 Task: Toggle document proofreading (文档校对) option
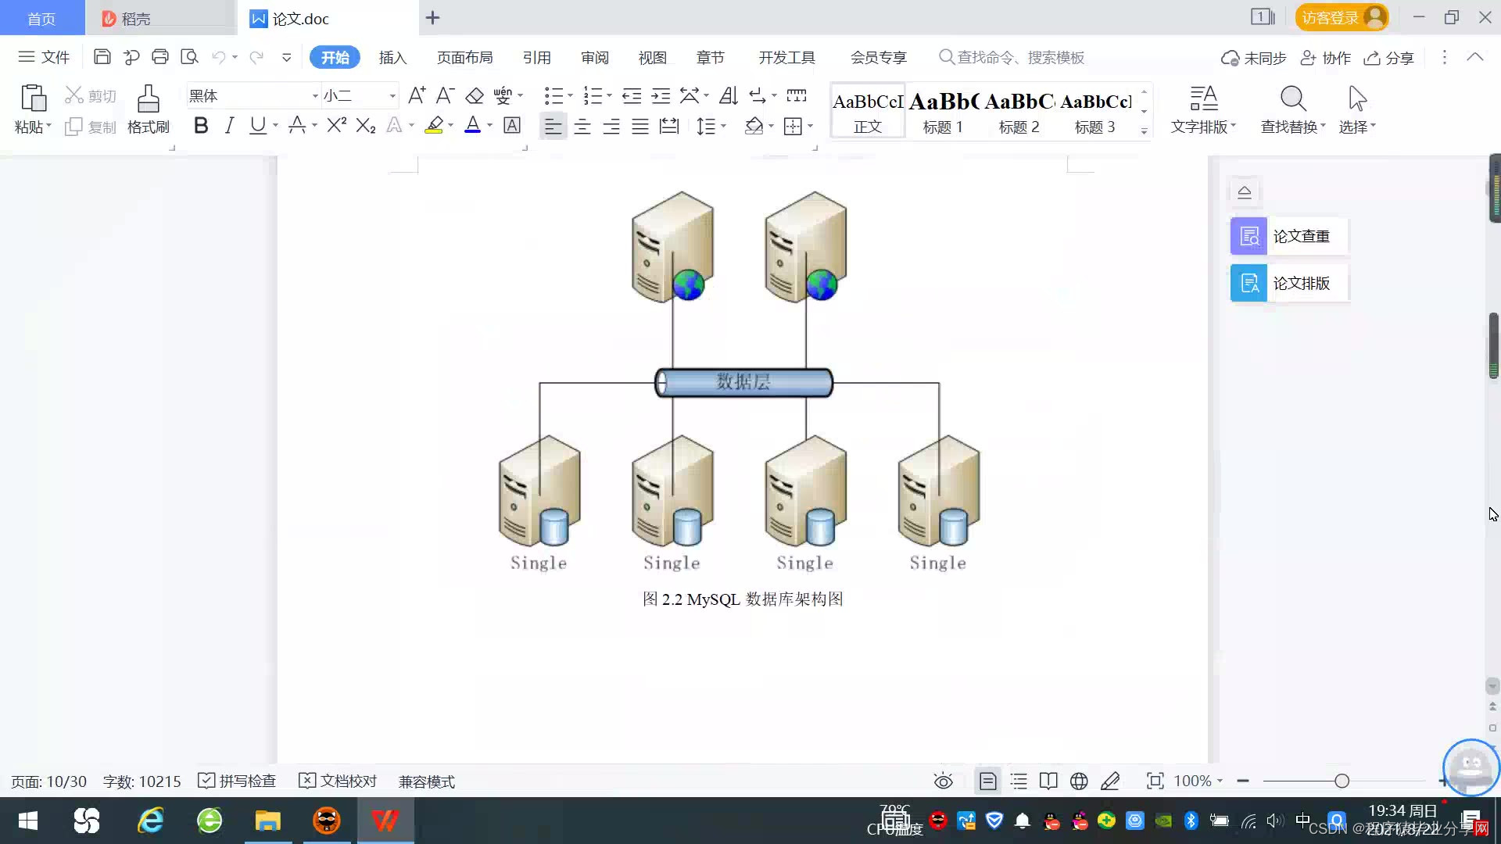[338, 781]
